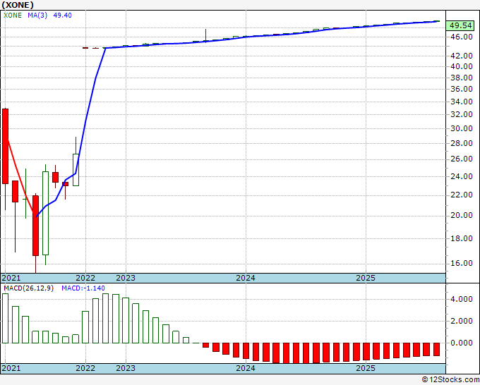Screen dimensions: 480x385
Task: Click 2024 on the MACD timeline
Action: click(246, 368)
